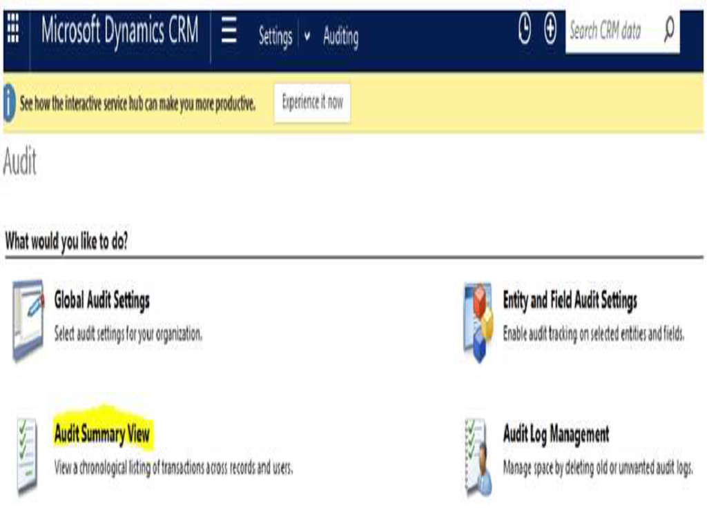The height and width of the screenshot is (530, 707).
Task: Click 'What would you like to do?' heading
Action: [66, 241]
